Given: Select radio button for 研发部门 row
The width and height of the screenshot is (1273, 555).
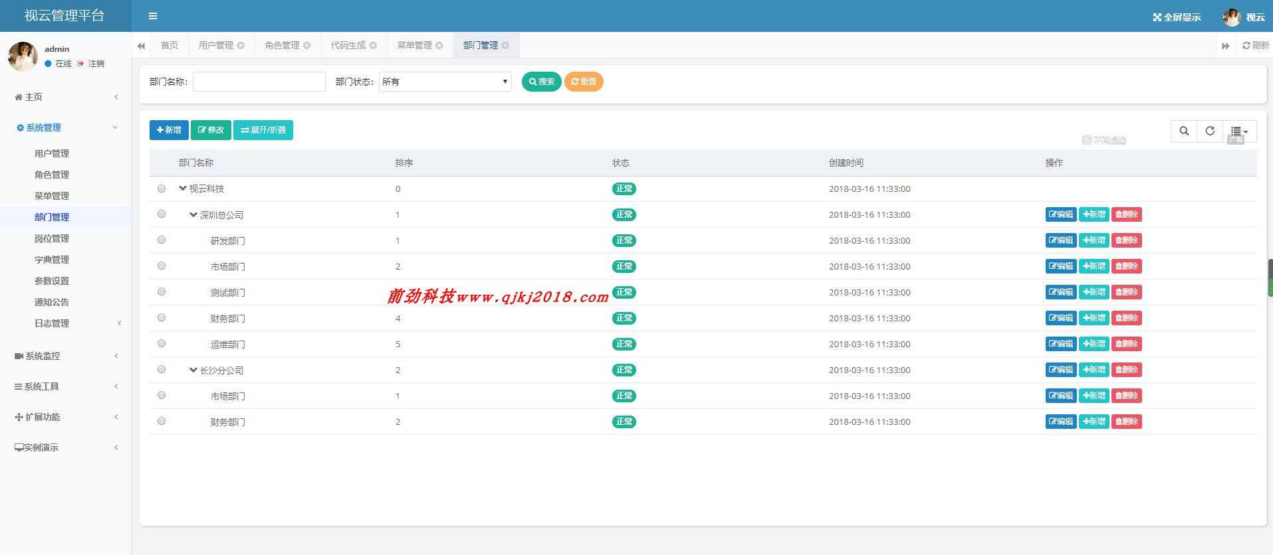Looking at the screenshot, I should click(162, 240).
